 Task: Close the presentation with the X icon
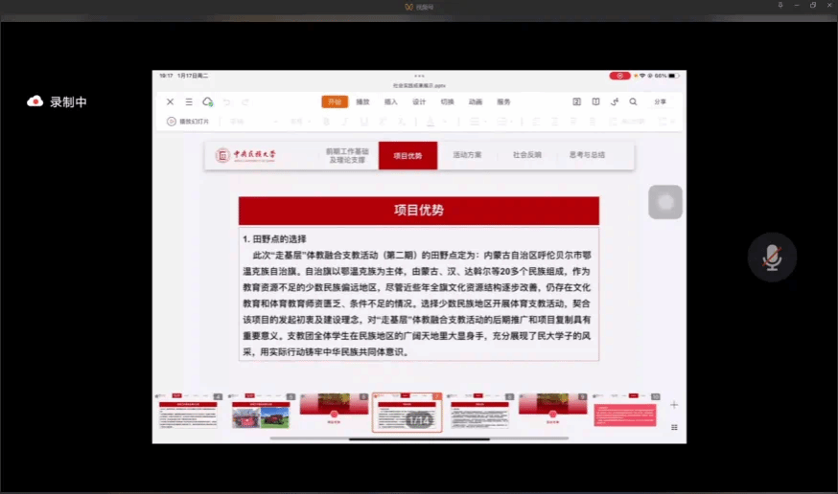pyautogui.click(x=170, y=101)
